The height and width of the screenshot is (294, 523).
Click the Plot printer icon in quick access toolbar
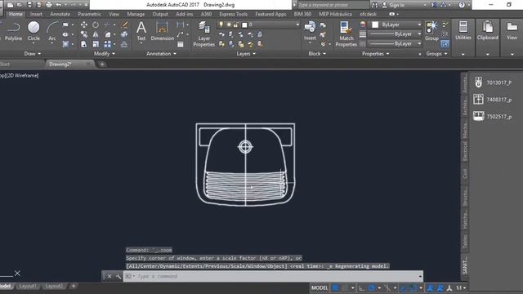click(49, 5)
